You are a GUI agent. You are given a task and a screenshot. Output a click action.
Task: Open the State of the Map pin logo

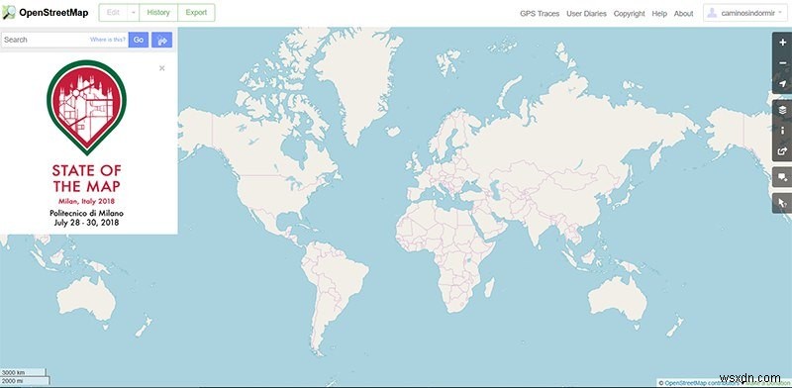[x=86, y=107]
